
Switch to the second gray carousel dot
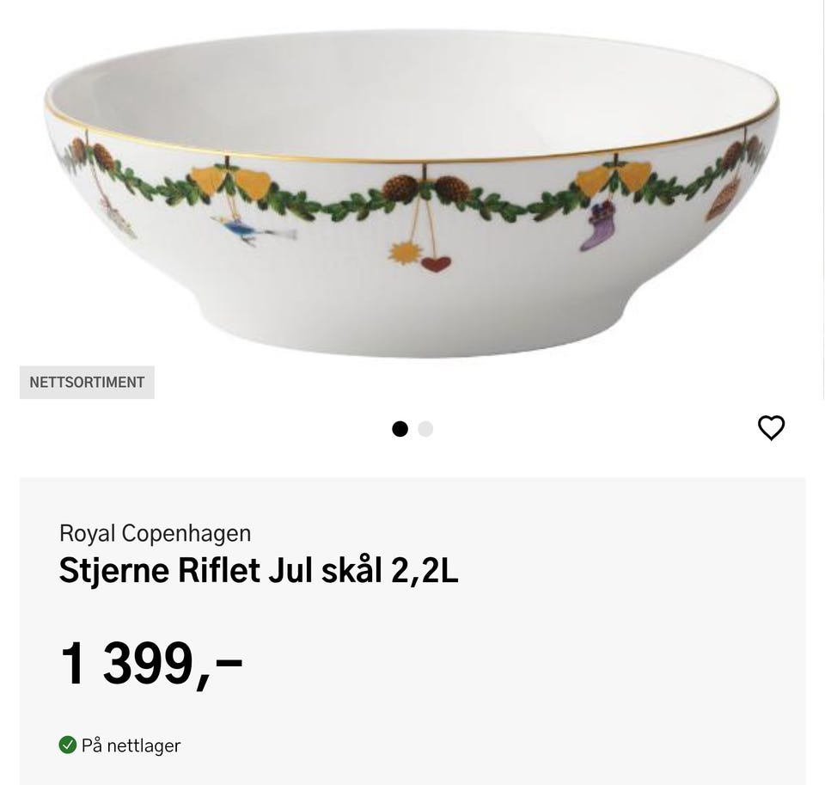(x=425, y=429)
